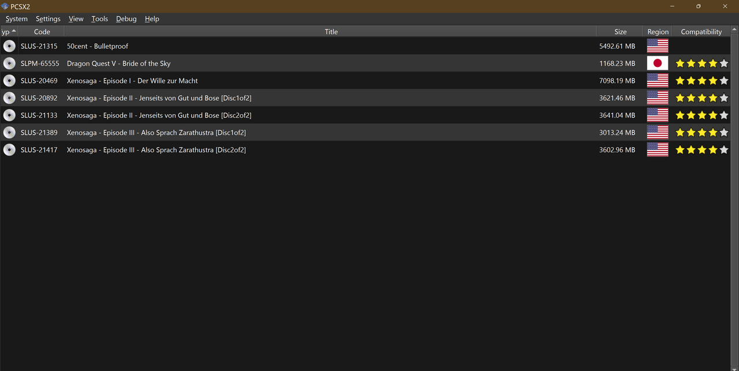Click the code SLUS-20892
The width and height of the screenshot is (739, 371).
(x=39, y=98)
